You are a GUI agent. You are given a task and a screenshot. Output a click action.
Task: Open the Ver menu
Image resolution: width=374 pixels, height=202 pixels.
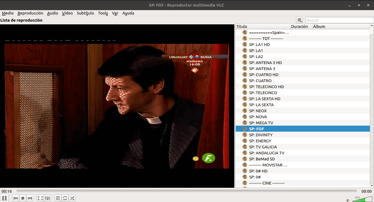point(115,13)
